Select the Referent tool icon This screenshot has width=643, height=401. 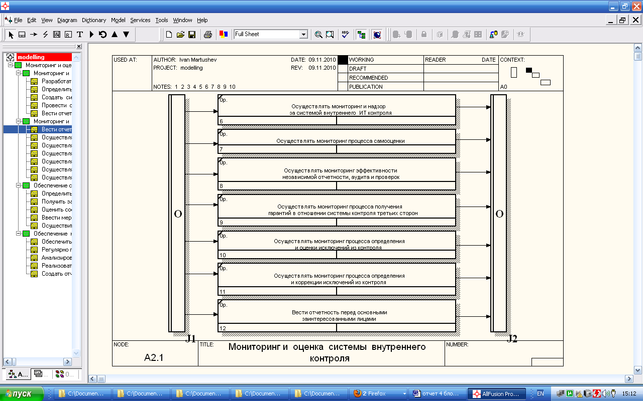pos(68,35)
